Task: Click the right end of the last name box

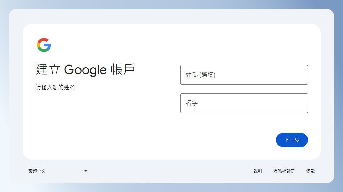Action: click(302, 75)
